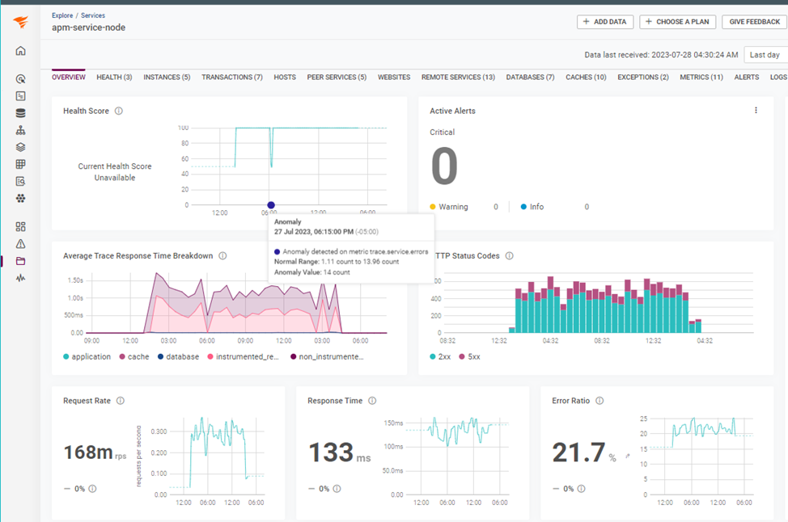Click Current Health Score Unavailable text
The image size is (788, 522).
[x=115, y=171]
